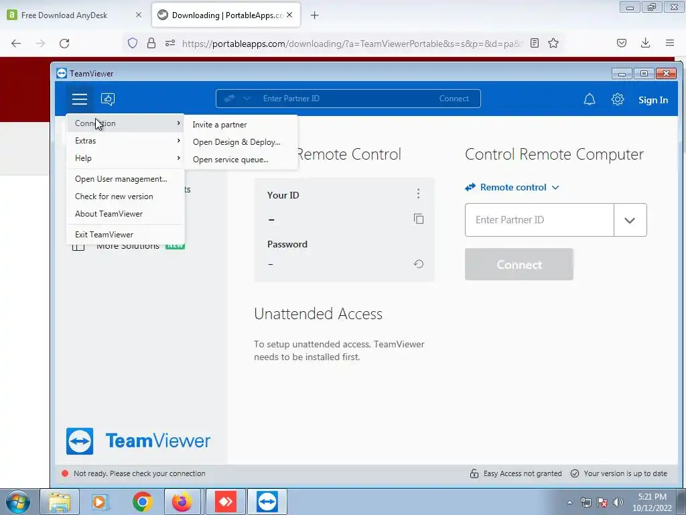Click the tracking protection shield icon

tap(133, 43)
